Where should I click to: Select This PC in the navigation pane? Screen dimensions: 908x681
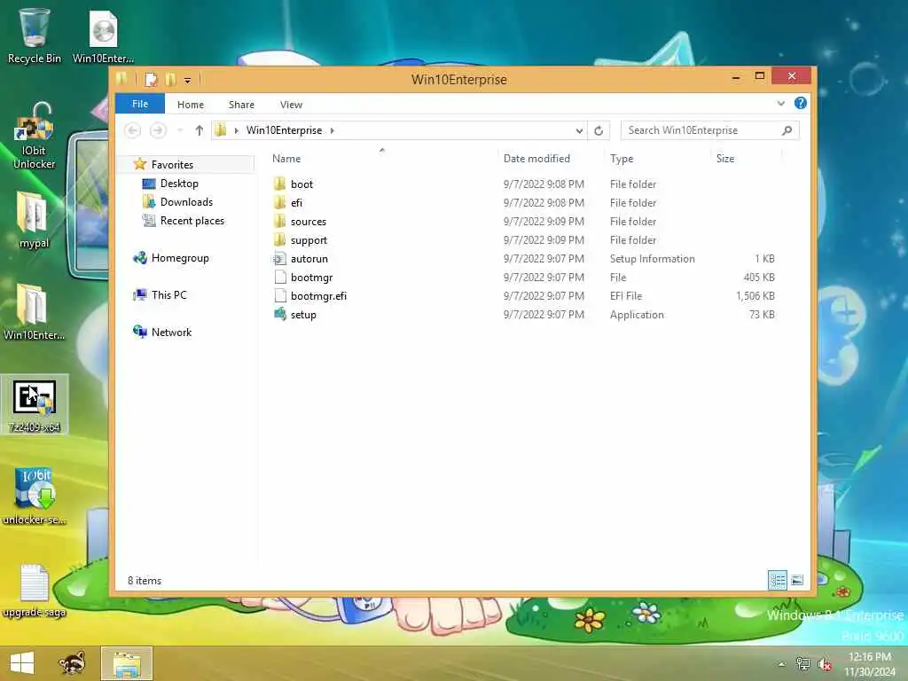(168, 294)
